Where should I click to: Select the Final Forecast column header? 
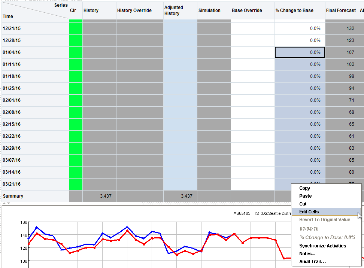[x=342, y=10]
